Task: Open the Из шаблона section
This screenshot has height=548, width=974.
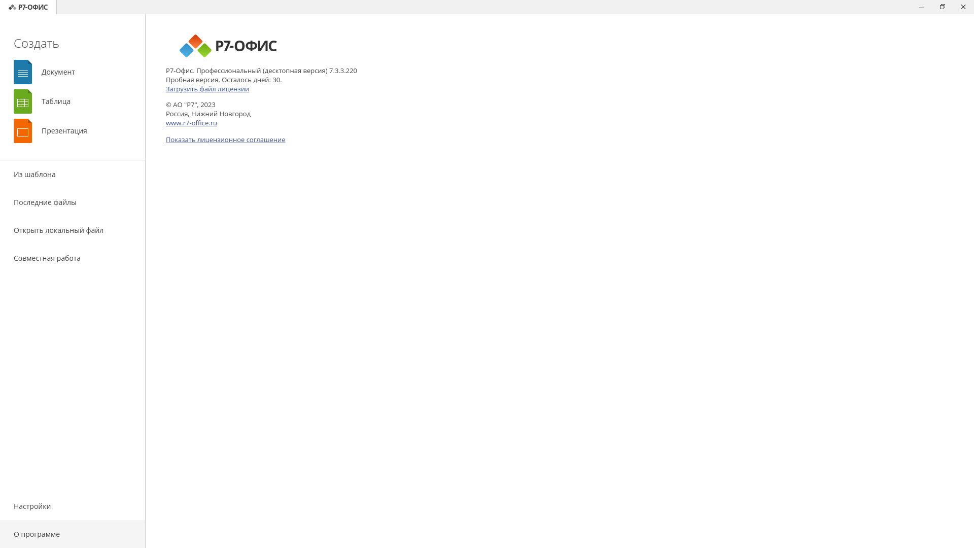Action: (73, 175)
